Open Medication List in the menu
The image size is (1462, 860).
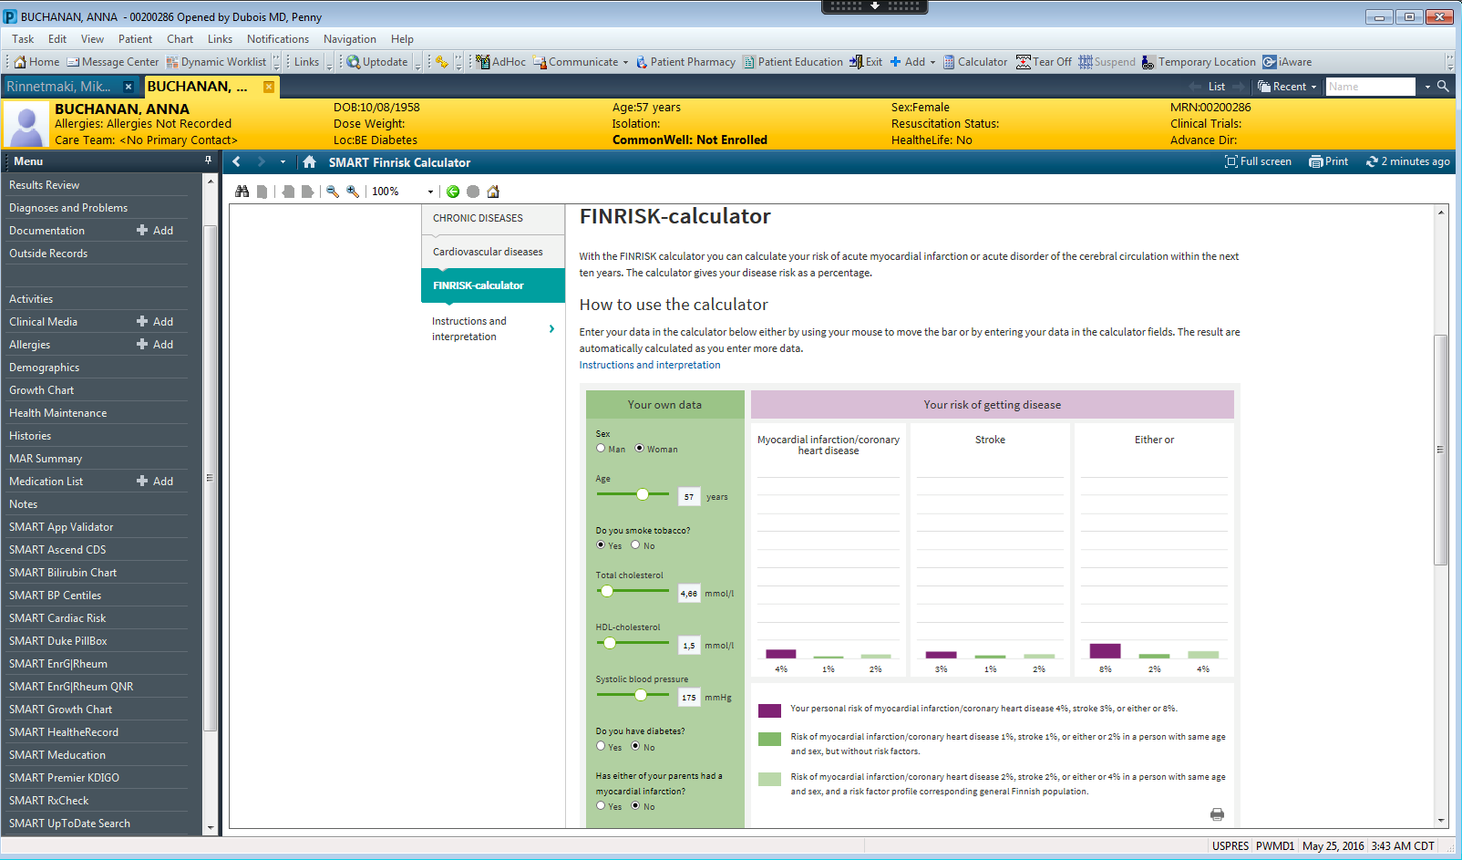pos(46,482)
